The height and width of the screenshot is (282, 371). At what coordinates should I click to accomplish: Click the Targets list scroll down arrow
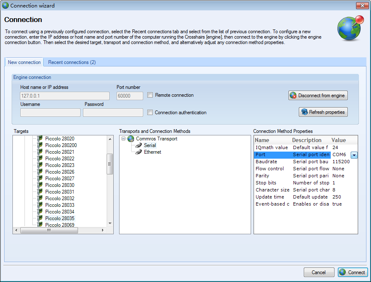tap(110, 223)
